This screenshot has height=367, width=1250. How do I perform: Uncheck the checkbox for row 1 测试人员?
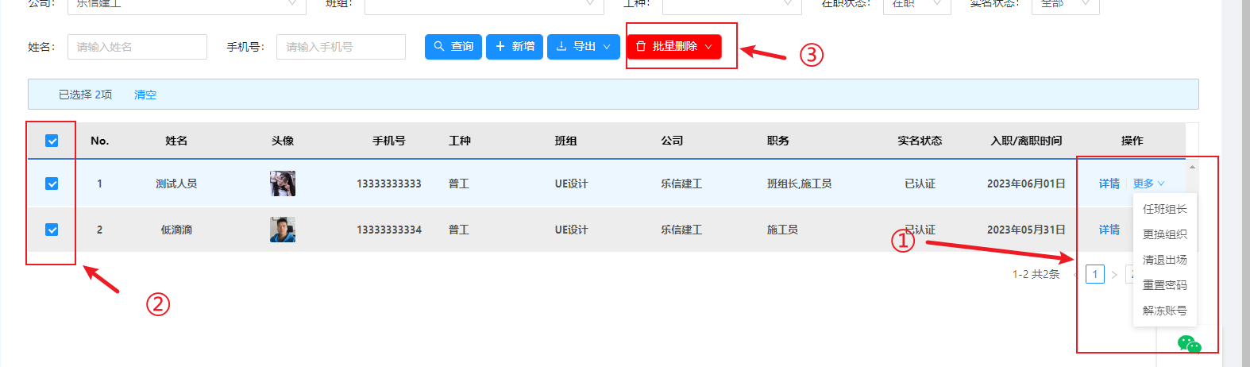click(x=52, y=183)
